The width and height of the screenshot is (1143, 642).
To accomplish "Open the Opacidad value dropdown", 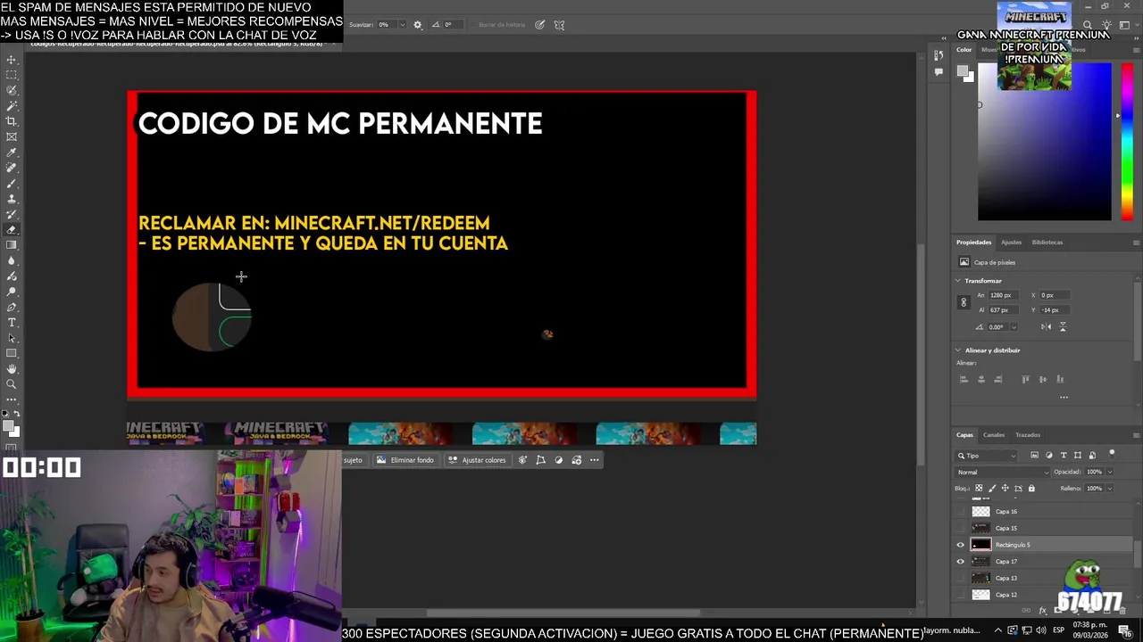I will [x=1110, y=472].
